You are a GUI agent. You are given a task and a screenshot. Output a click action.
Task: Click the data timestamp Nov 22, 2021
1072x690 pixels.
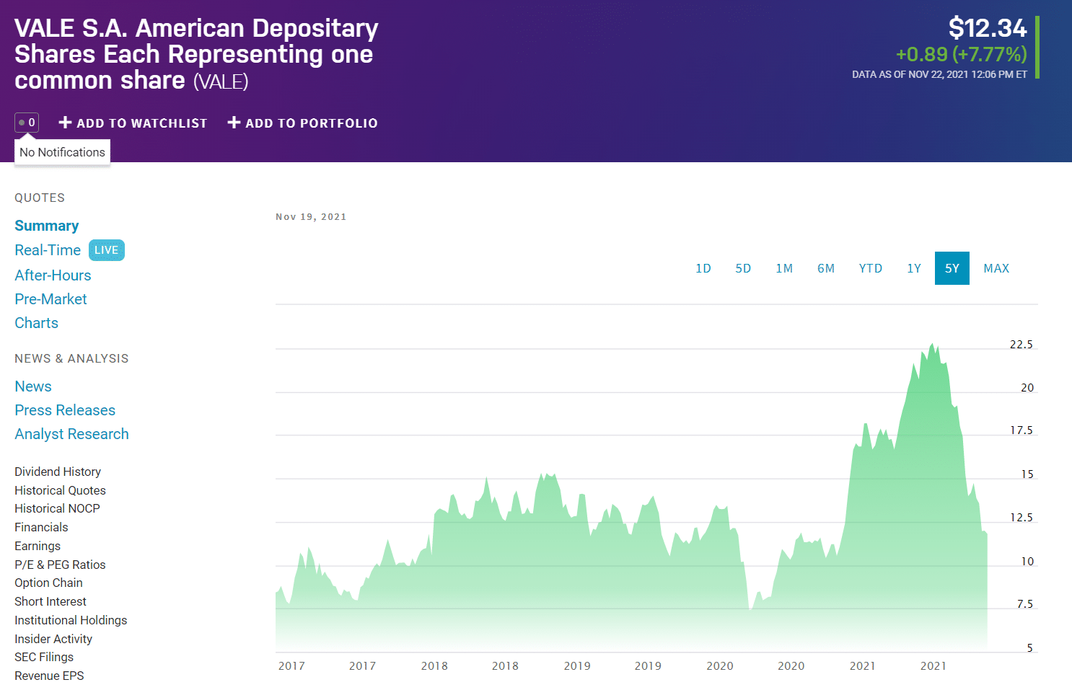(939, 74)
